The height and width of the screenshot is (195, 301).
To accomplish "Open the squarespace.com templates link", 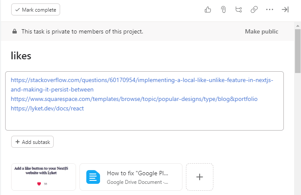I will (134, 99).
